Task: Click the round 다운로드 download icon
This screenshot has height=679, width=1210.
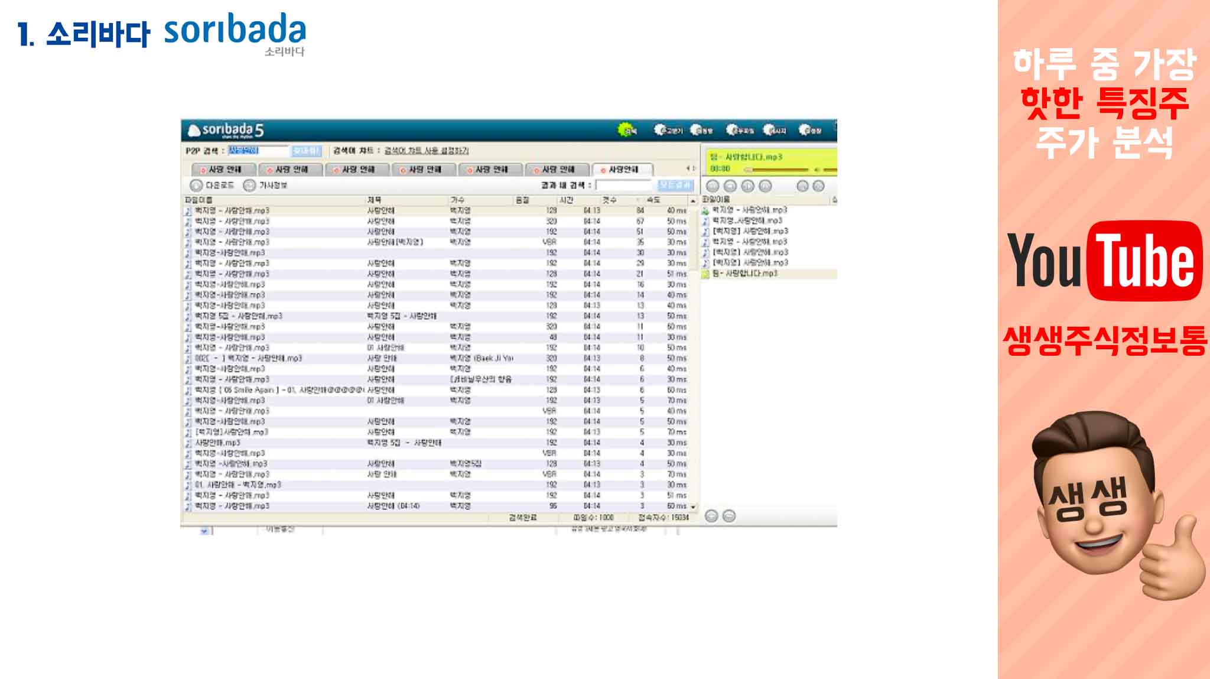Action: 196,185
